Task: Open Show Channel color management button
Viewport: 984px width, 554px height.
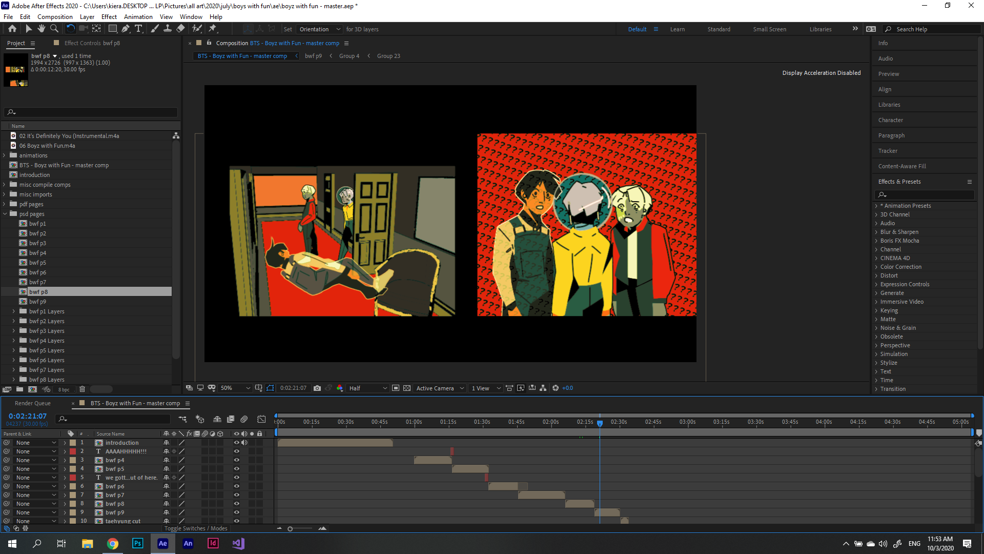Action: [x=340, y=388]
